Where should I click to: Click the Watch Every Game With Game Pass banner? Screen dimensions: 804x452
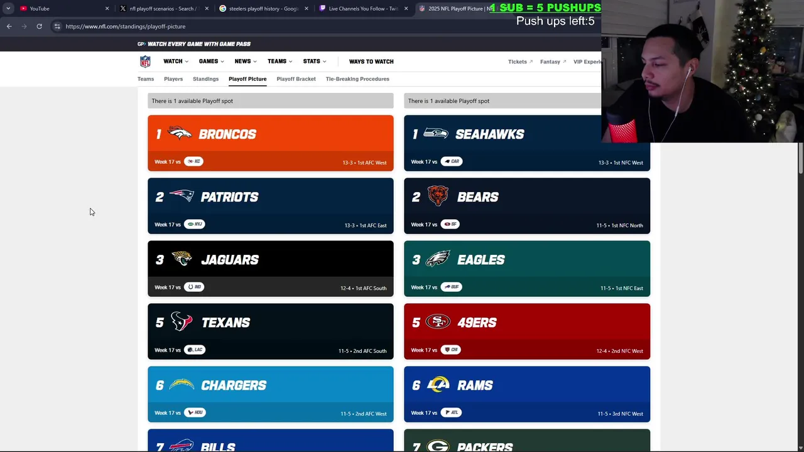tap(194, 44)
